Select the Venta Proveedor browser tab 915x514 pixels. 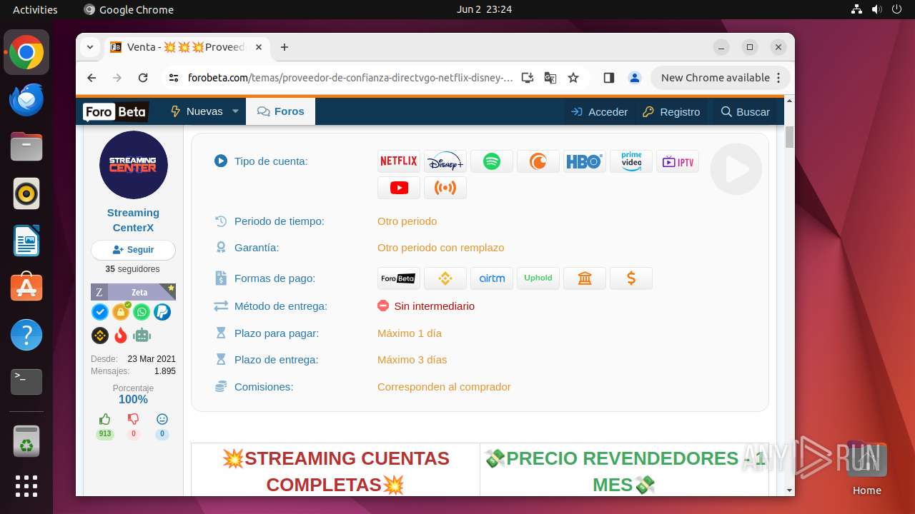point(186,47)
